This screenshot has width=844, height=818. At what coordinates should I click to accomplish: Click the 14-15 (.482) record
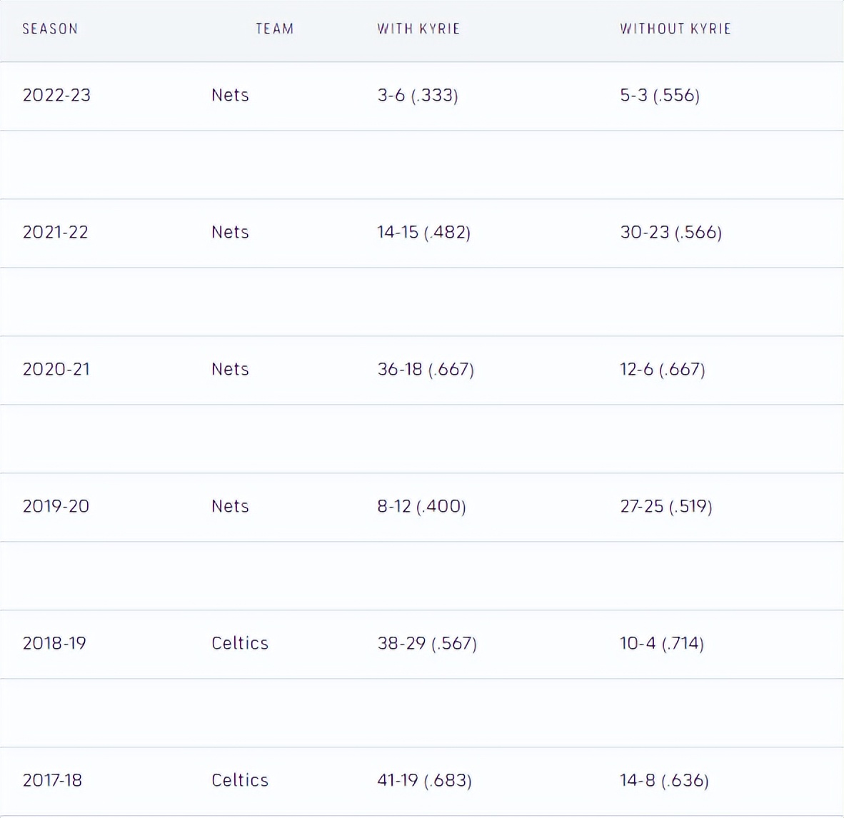click(423, 232)
